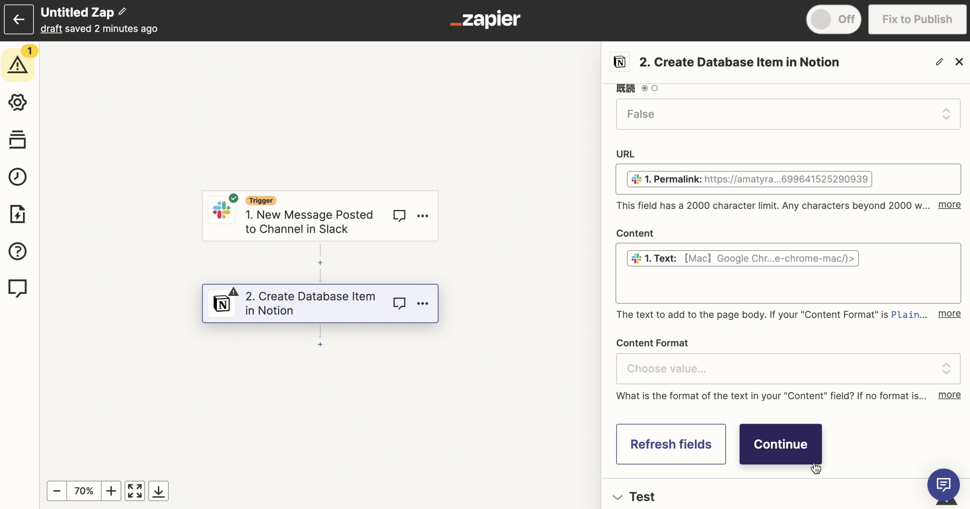This screenshot has height=509, width=970.
Task: Open Zap history clock icon
Action: coord(17,177)
